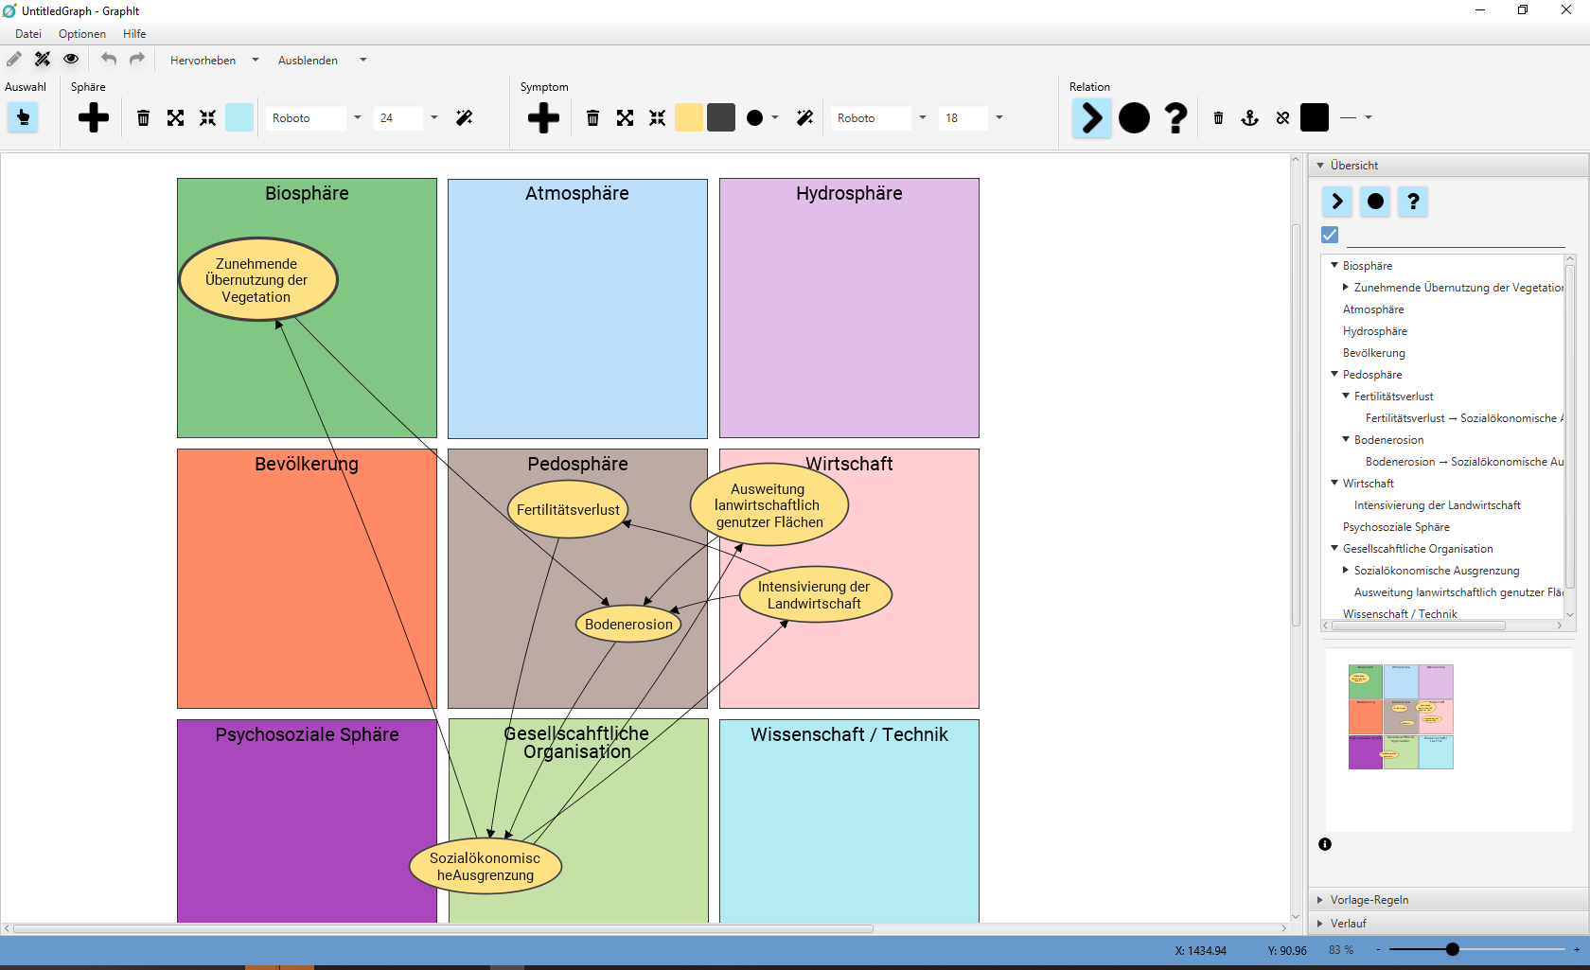Delete the selected Symptom using trash icon
Image resolution: width=1590 pixels, height=970 pixels.
(592, 118)
